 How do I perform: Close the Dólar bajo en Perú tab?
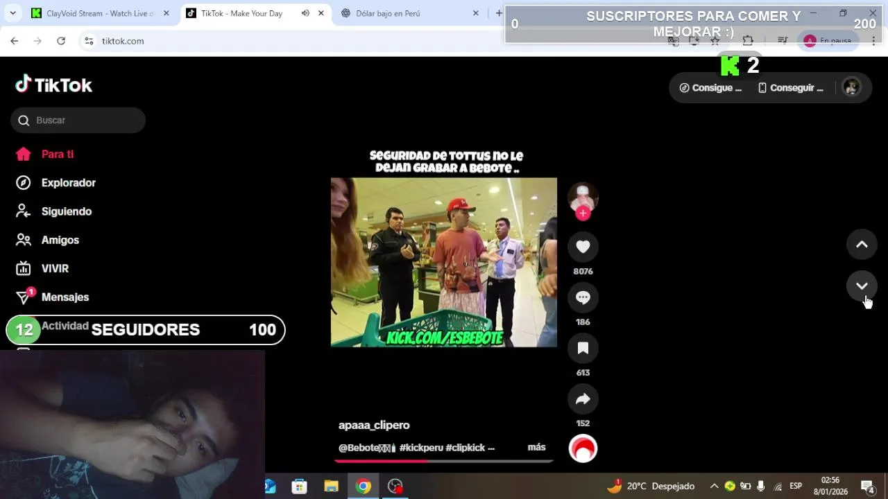(x=475, y=13)
